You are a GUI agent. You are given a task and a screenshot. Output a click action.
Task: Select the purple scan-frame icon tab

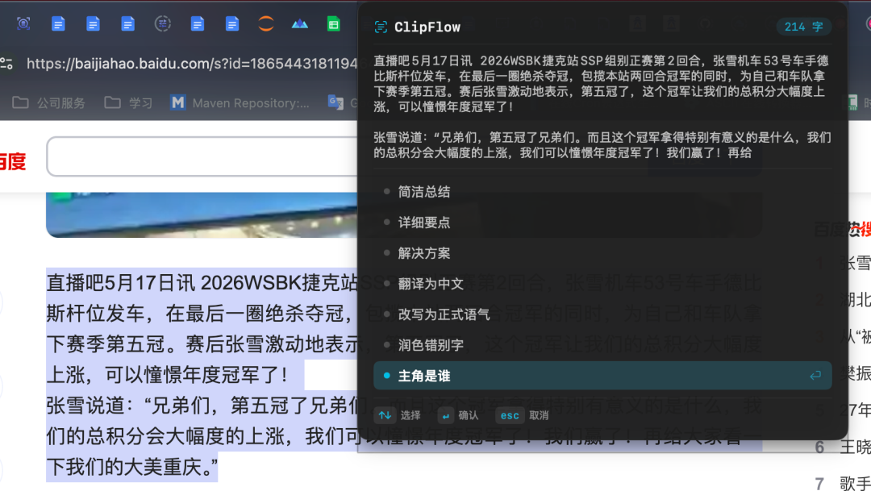23,23
